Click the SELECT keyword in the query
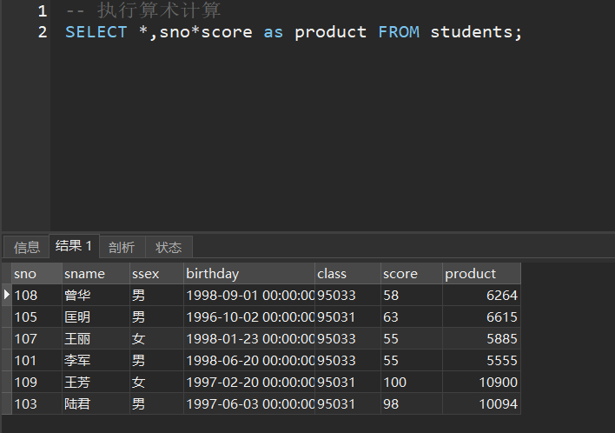615x433 pixels. (x=96, y=32)
